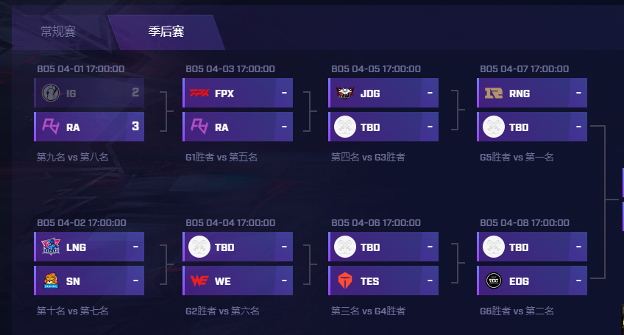
Task: Click the IG team logo
Action: pos(51,93)
